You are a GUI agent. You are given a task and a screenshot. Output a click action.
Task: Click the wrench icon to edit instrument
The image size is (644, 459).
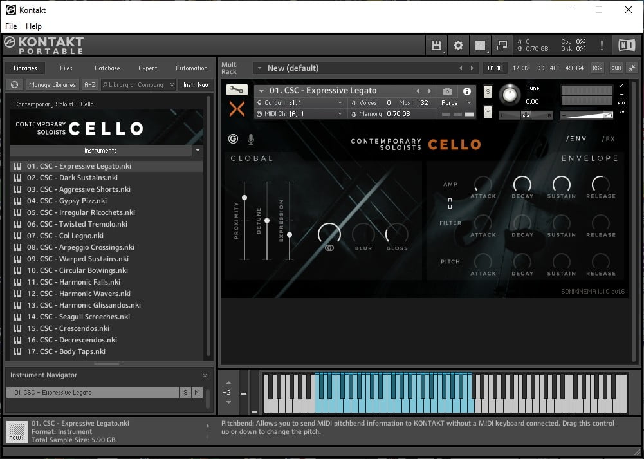pyautogui.click(x=237, y=89)
